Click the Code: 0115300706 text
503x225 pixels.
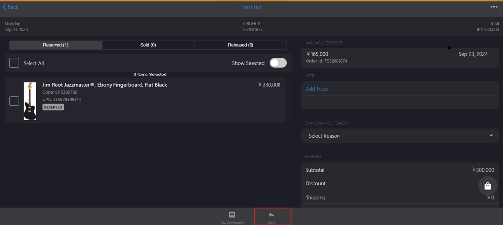click(59, 92)
